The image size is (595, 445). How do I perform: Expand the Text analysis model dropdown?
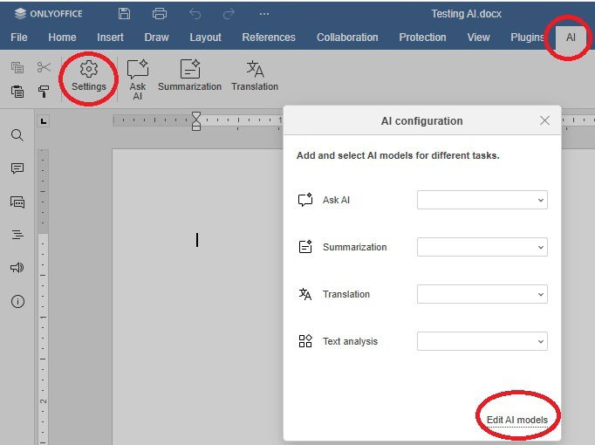482,341
